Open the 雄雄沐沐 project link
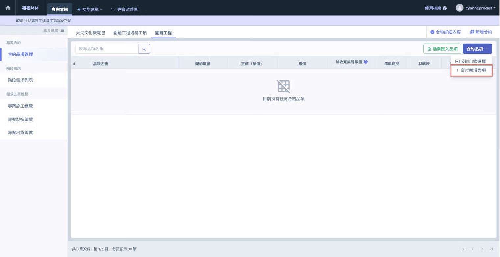Screen dimensions: 500x257 pos(30,8)
